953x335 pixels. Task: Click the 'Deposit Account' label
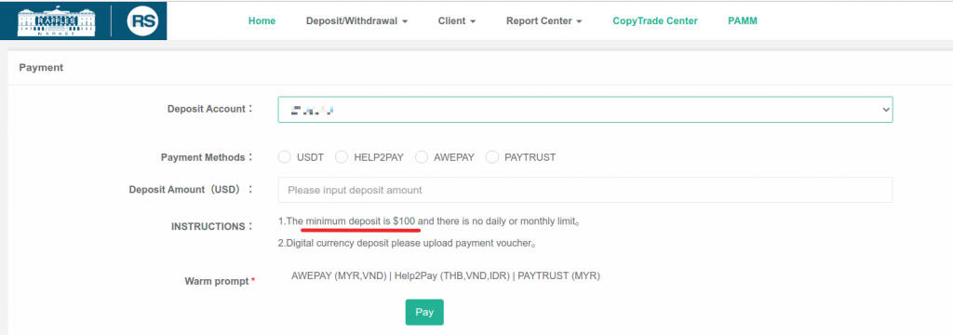click(x=209, y=109)
